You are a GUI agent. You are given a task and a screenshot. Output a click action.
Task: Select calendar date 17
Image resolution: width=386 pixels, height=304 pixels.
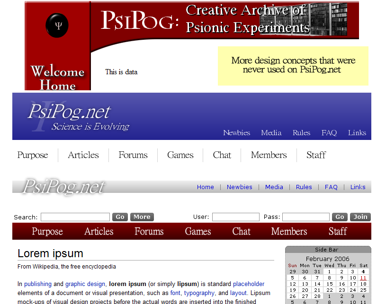coord(353,284)
